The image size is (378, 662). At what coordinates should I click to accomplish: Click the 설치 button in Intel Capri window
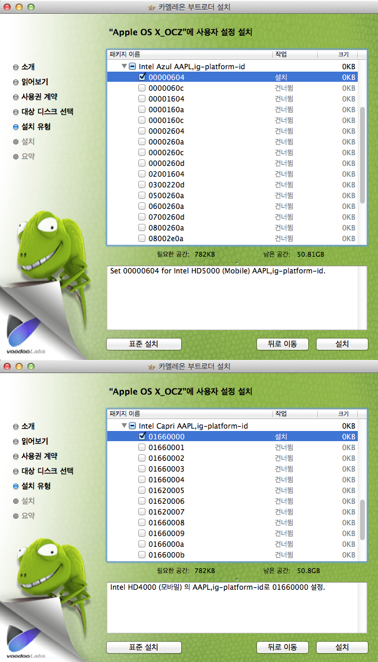coord(342,647)
